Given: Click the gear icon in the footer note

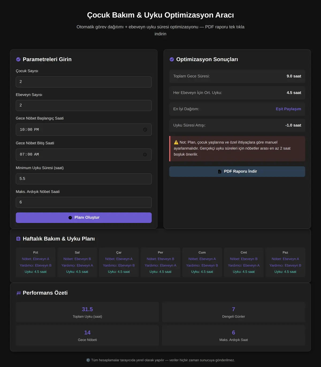Looking at the screenshot, I should [88, 360].
